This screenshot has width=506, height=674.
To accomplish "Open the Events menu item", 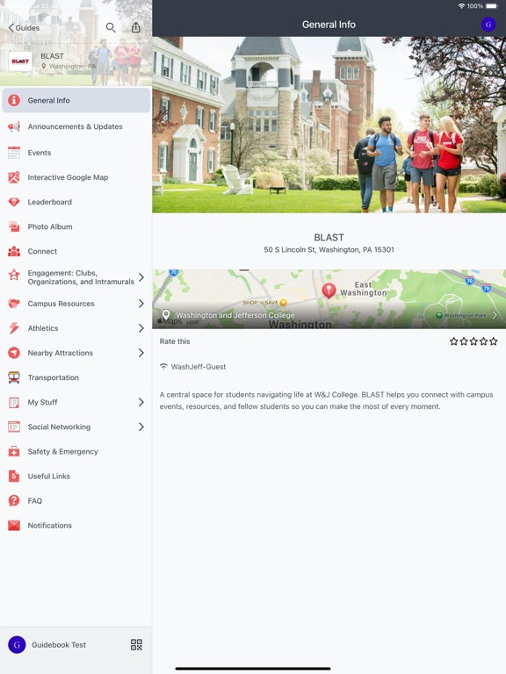I will click(x=76, y=153).
